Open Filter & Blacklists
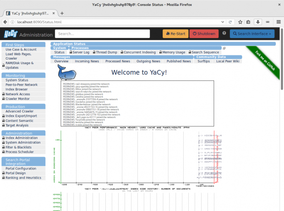Viewport: 284px width, 211px height. 18,147
